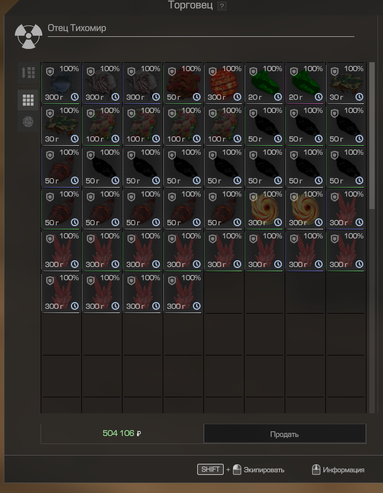The height and width of the screenshot is (493, 383).
Task: Select the final red crystal artifact in inventory
Action: tap(184, 292)
